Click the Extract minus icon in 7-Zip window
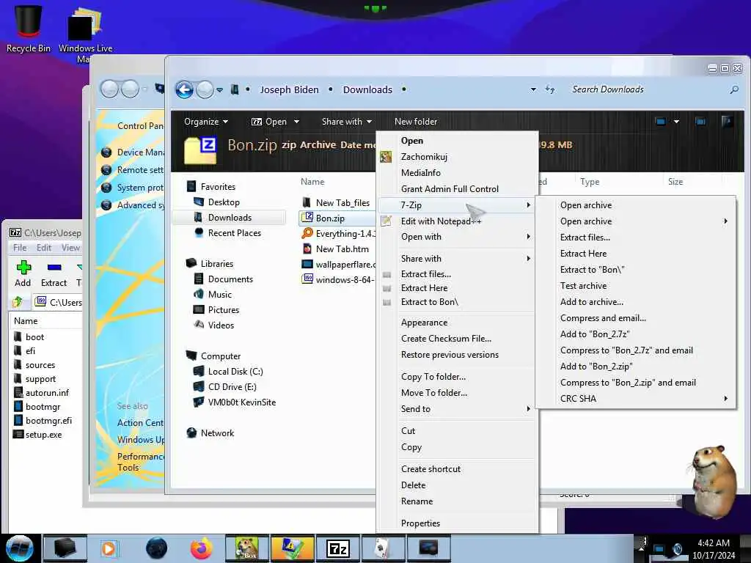 pos(54,267)
